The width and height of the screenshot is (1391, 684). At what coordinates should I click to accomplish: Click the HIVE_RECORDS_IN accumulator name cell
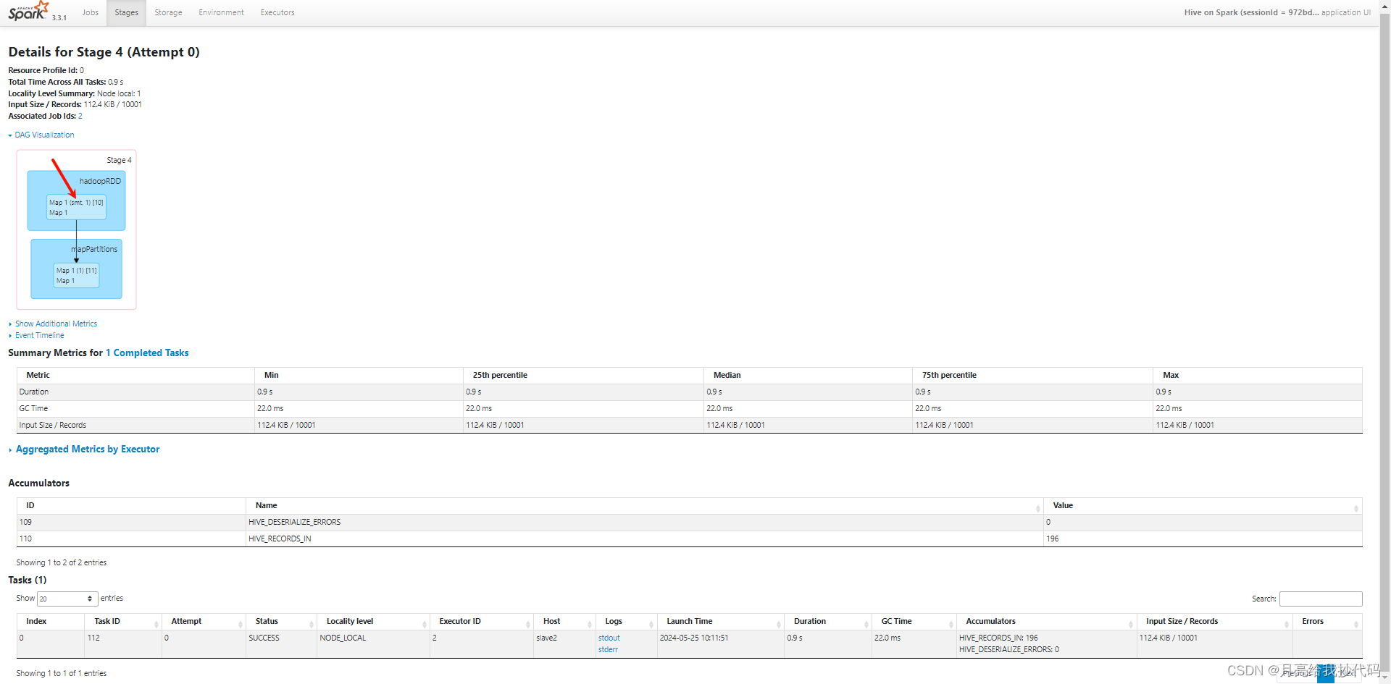(644, 539)
